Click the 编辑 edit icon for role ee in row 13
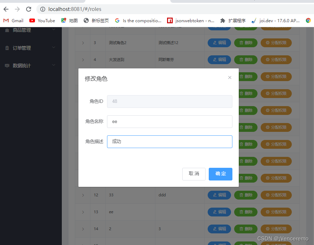 (219, 212)
